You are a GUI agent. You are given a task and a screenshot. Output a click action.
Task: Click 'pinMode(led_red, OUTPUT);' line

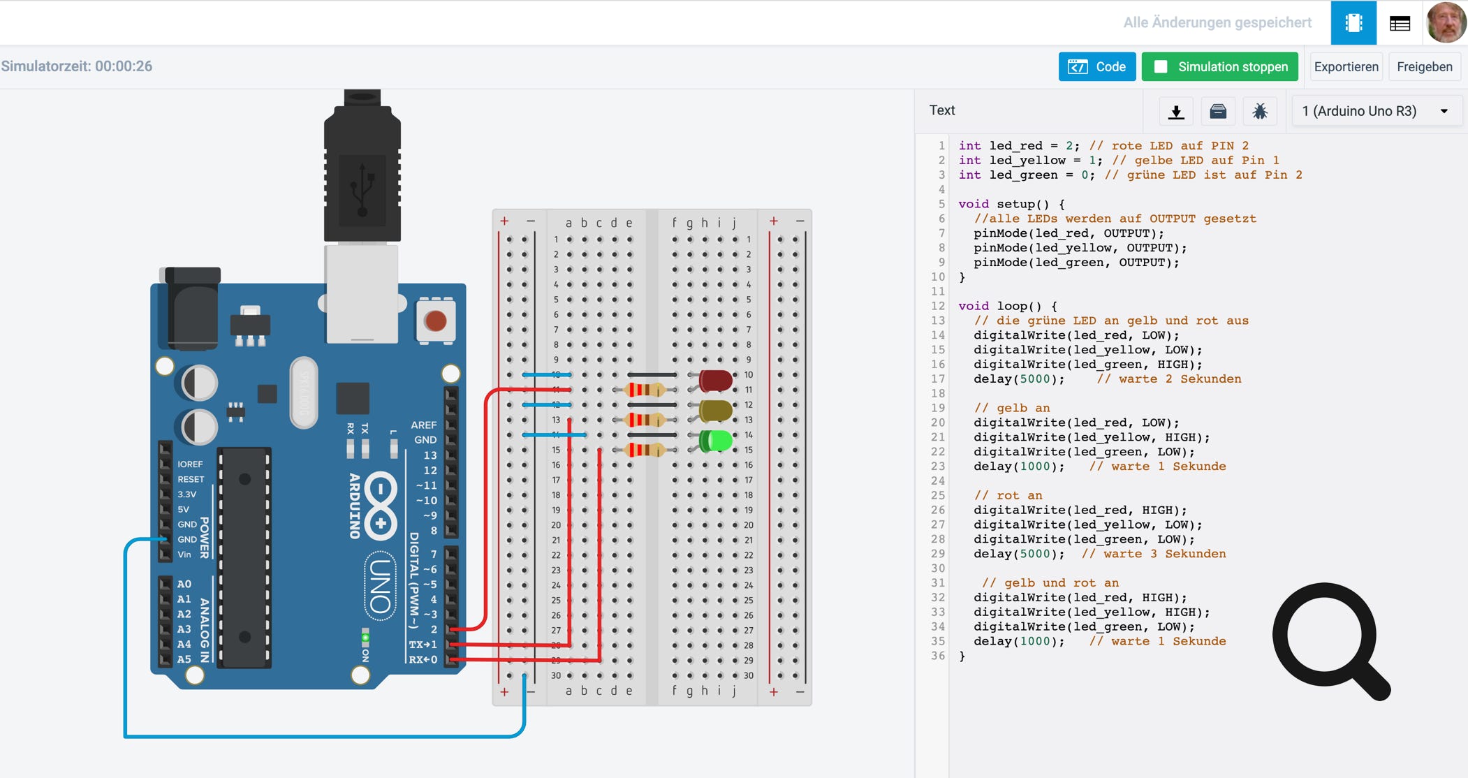click(x=1069, y=233)
